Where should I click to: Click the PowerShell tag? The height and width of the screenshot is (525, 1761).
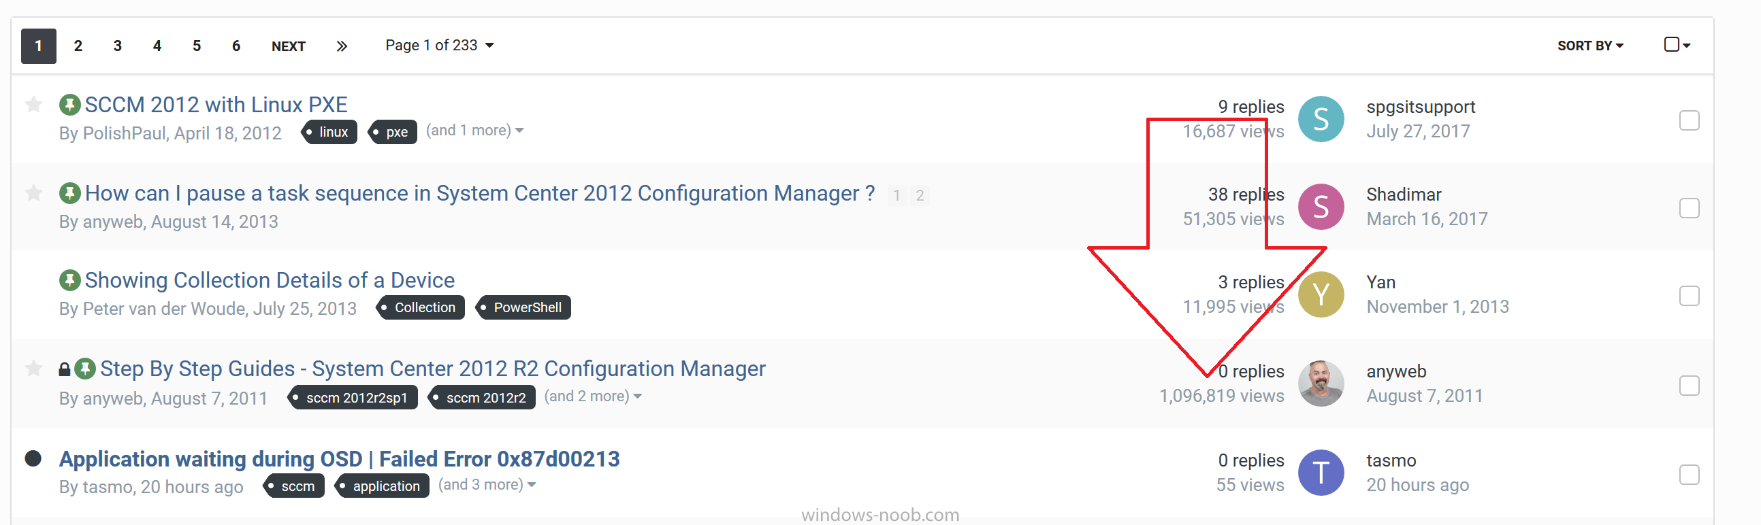[x=523, y=307]
